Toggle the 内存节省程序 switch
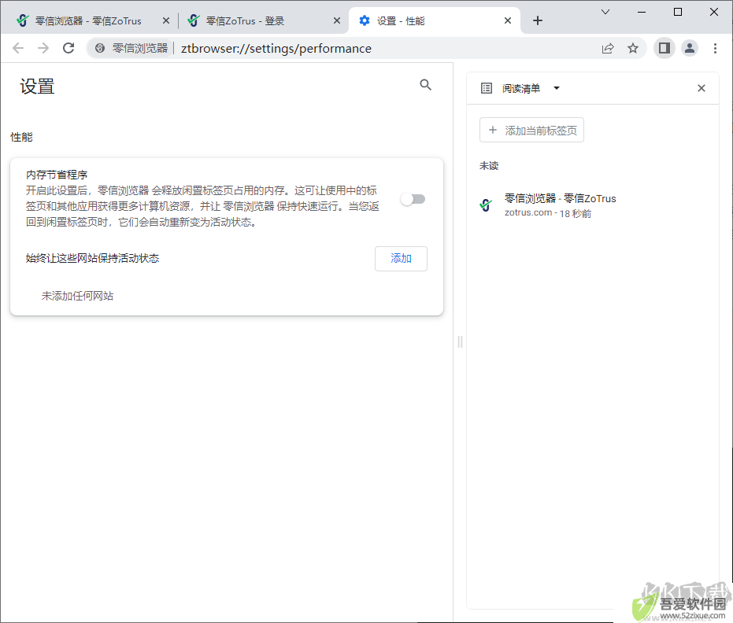The height and width of the screenshot is (623, 733). [x=413, y=200]
